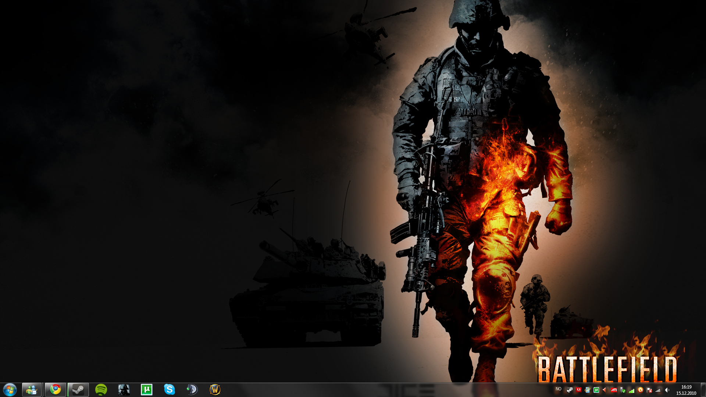Open network connection tray icon

(x=658, y=390)
